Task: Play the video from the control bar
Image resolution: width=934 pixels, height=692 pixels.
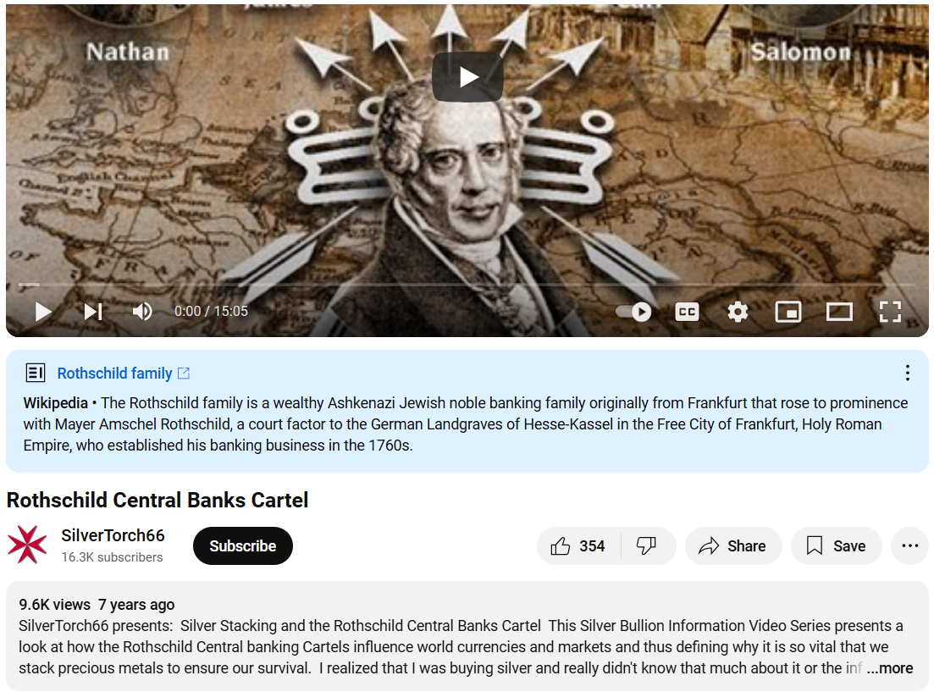Action: coord(43,311)
